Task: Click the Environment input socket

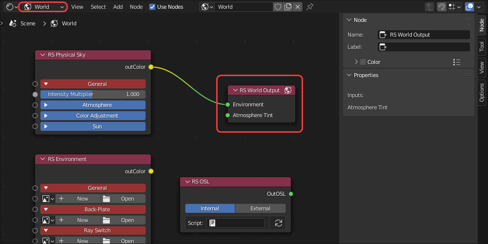Action: [228, 104]
